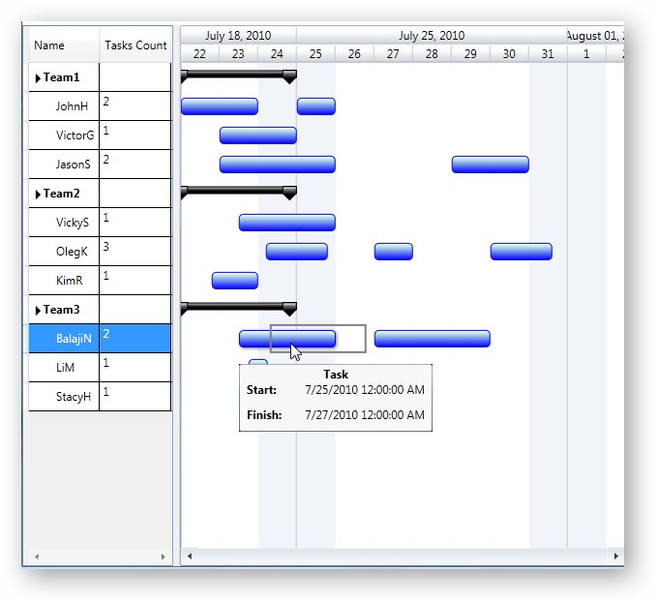Click JasonS's second task bar near July 29
This screenshot has width=658, height=603.
pos(490,165)
